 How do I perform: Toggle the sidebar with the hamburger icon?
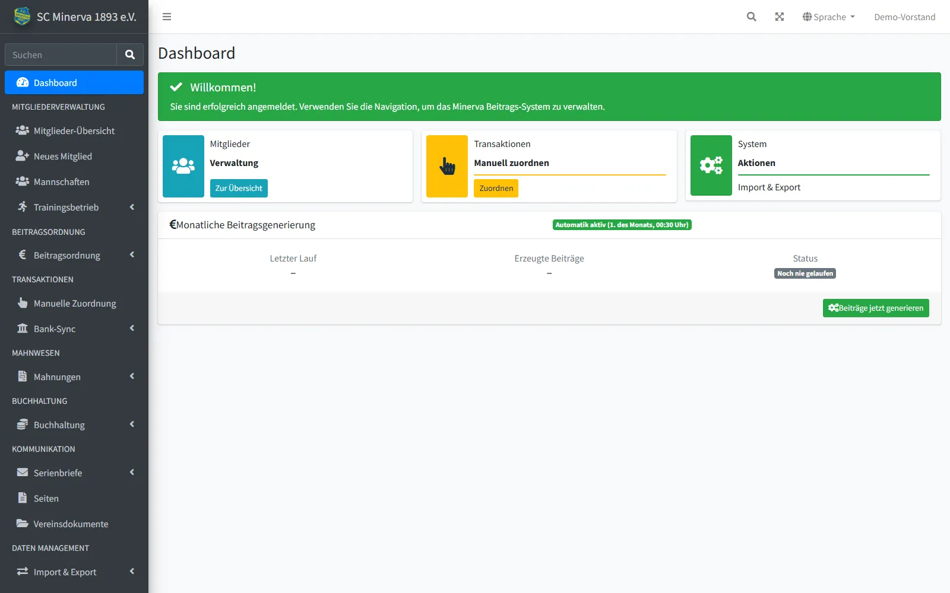click(167, 17)
